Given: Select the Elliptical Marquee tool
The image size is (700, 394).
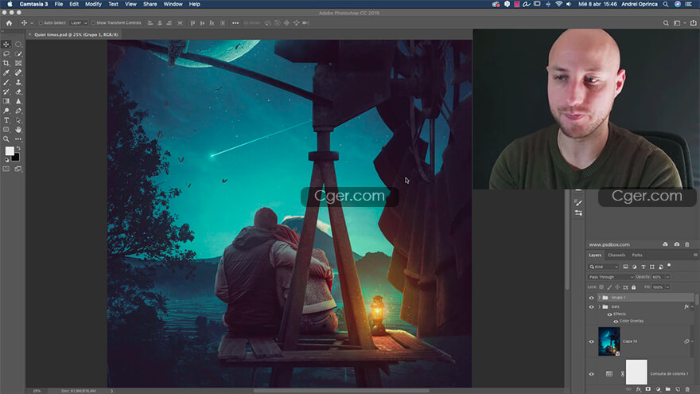Looking at the screenshot, I should 18,45.
